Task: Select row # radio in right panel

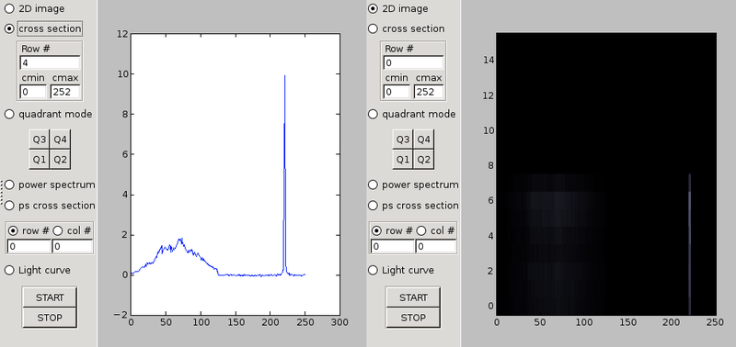Action: [x=377, y=230]
